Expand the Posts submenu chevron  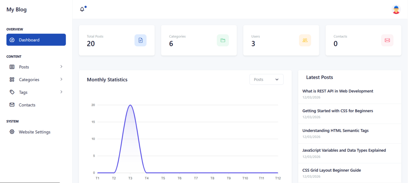[61, 67]
